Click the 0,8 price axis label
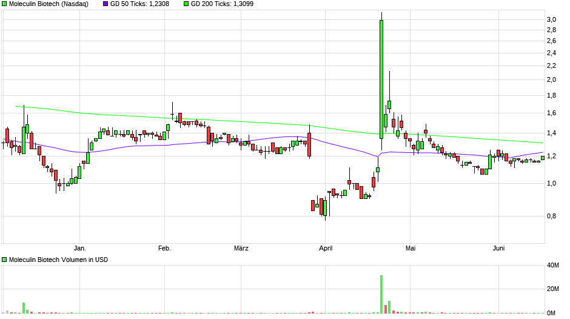The image size is (570, 319). [x=551, y=216]
